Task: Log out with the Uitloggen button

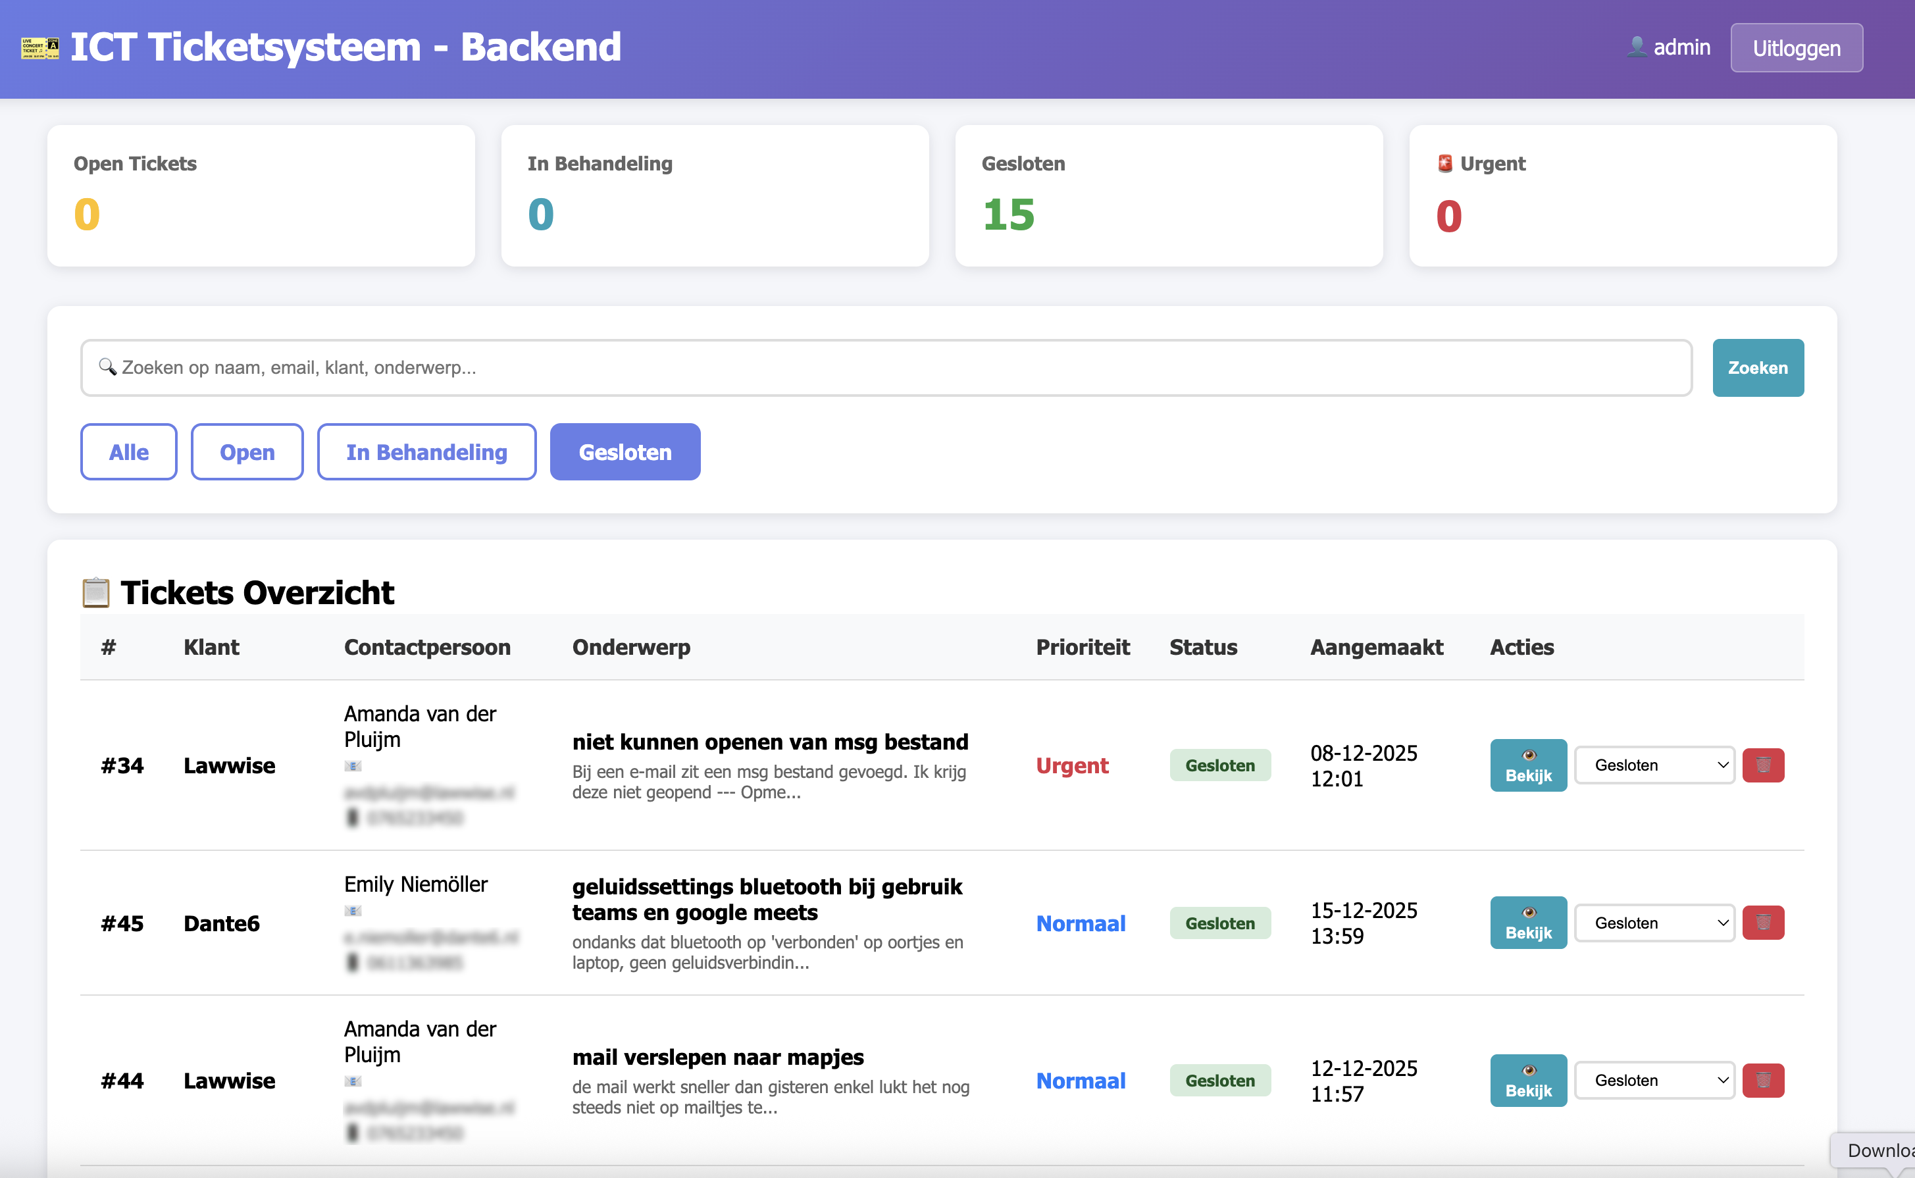Action: (x=1796, y=47)
